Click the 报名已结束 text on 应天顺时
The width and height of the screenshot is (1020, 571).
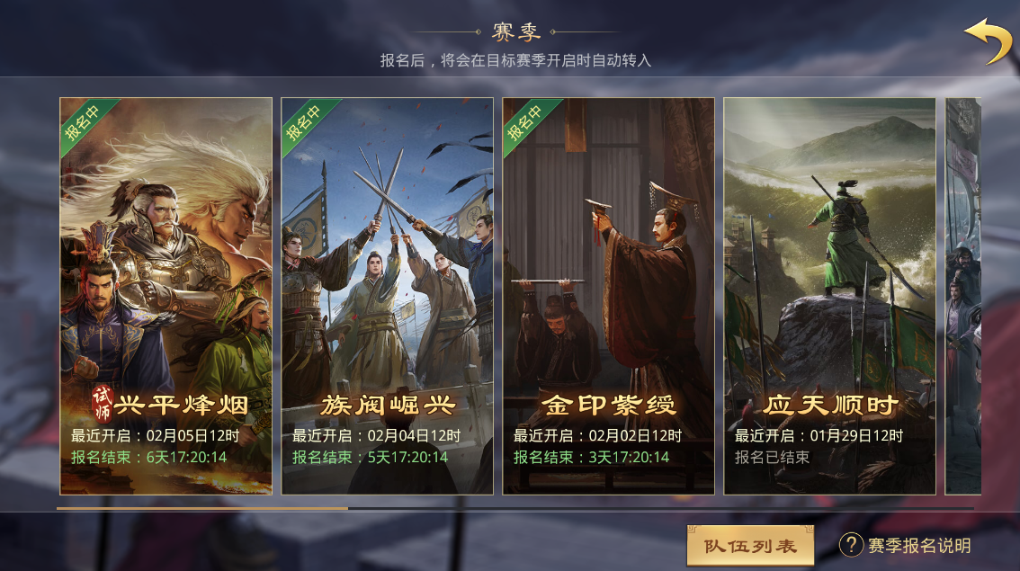point(772,457)
